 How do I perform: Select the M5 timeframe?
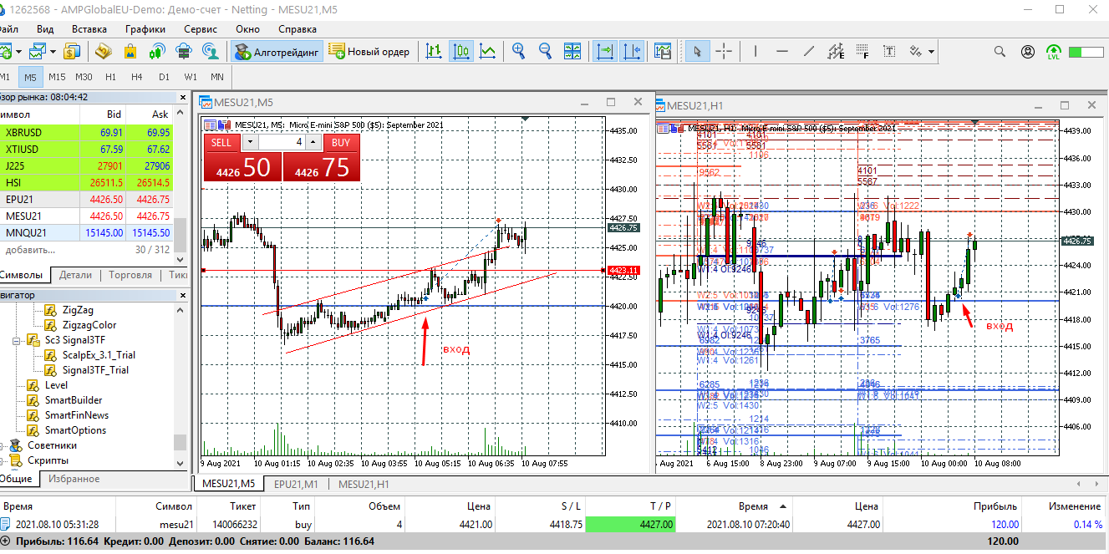(x=31, y=77)
